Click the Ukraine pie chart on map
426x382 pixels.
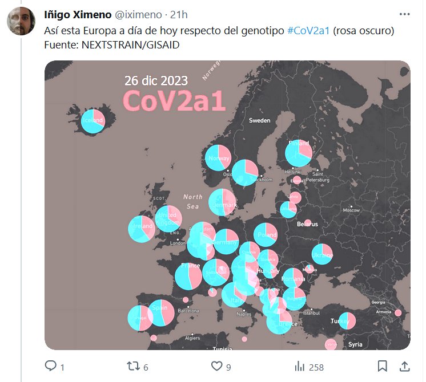(322, 254)
